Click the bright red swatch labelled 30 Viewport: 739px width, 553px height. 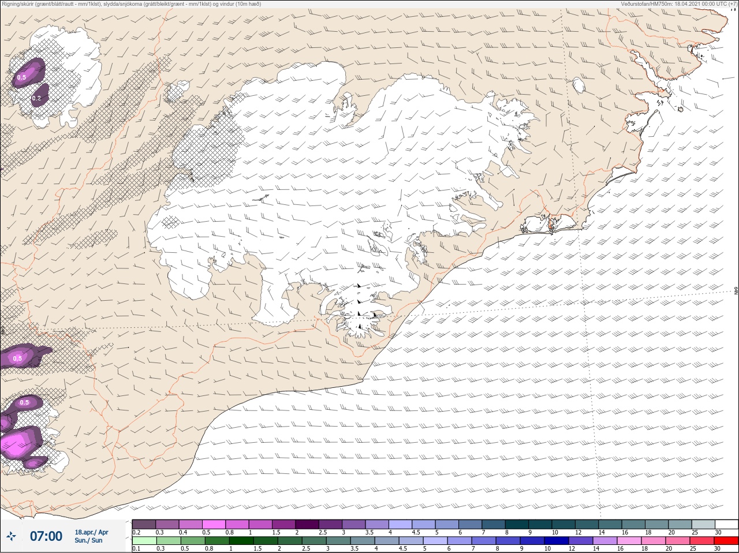pyautogui.click(x=726, y=541)
